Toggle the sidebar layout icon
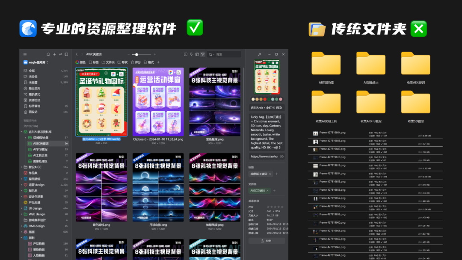 point(66,54)
